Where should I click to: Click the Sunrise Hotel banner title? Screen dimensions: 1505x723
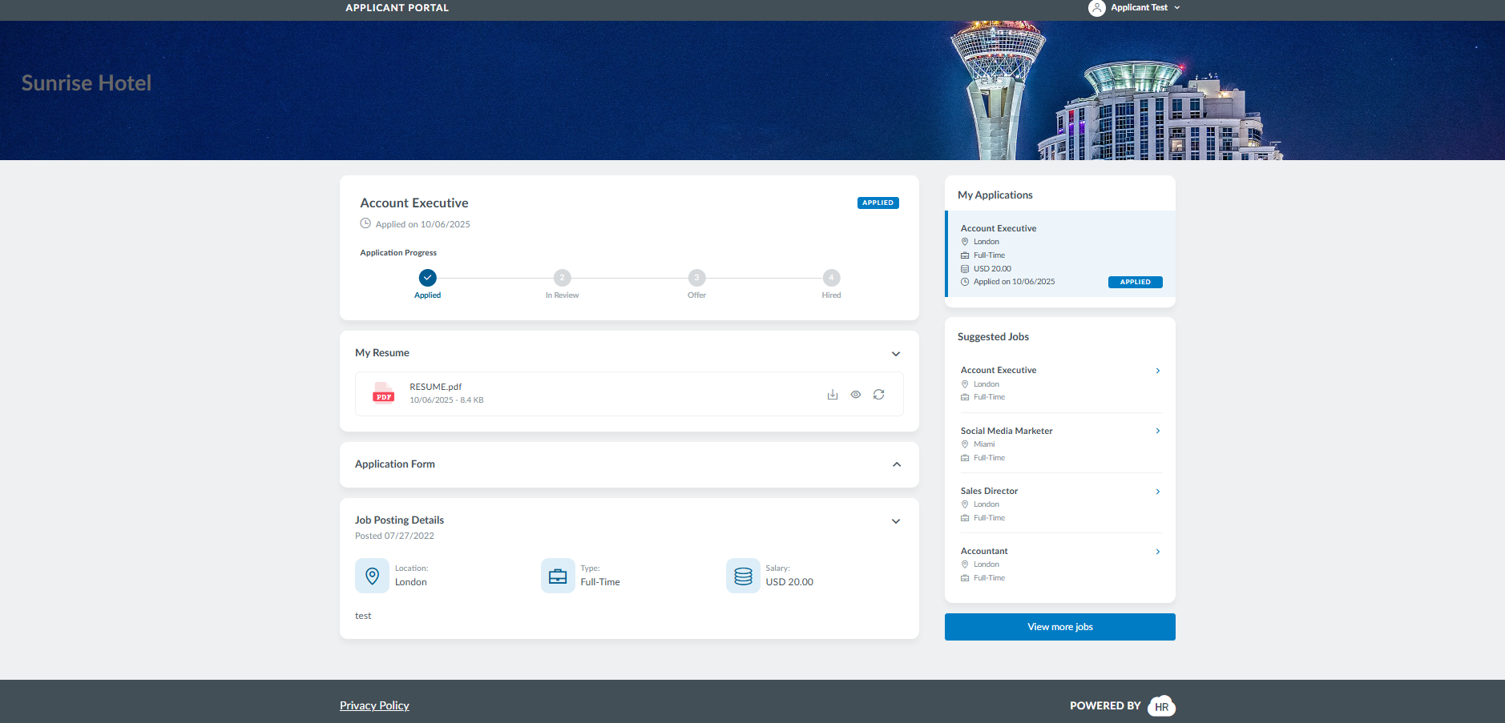click(87, 83)
